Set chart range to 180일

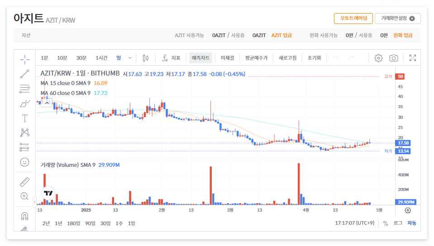[74, 223]
